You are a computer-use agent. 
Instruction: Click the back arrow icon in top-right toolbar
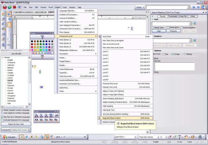(x=194, y=7)
